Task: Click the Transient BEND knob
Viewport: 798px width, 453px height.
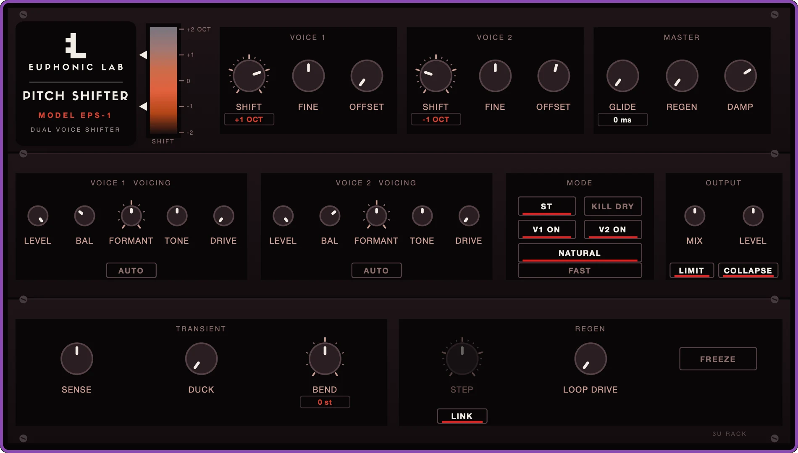Action: (x=325, y=359)
